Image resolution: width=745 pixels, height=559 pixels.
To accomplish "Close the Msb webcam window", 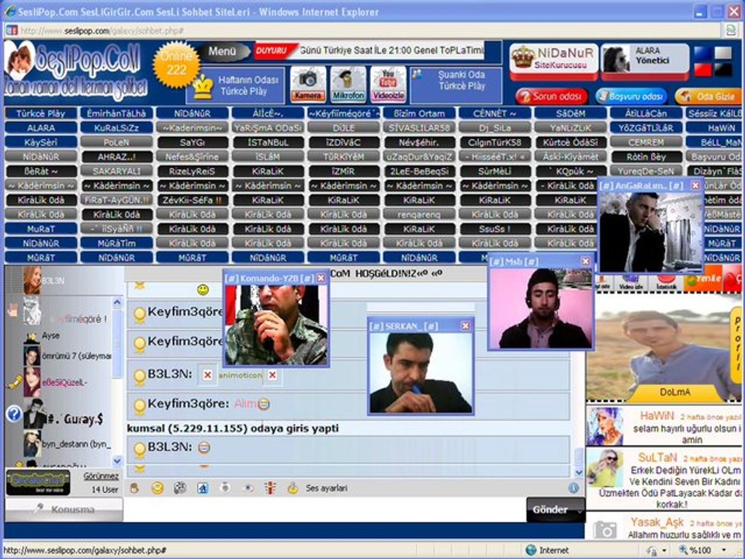I will click(x=586, y=261).
